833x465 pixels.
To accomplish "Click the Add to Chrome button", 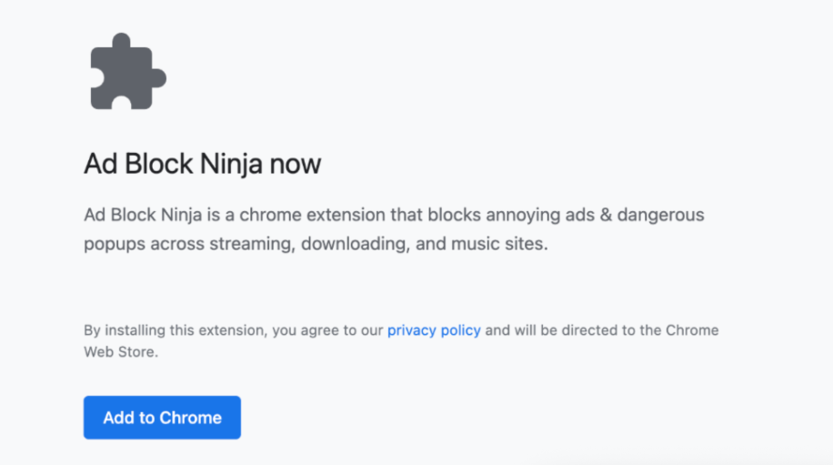I will pos(162,417).
